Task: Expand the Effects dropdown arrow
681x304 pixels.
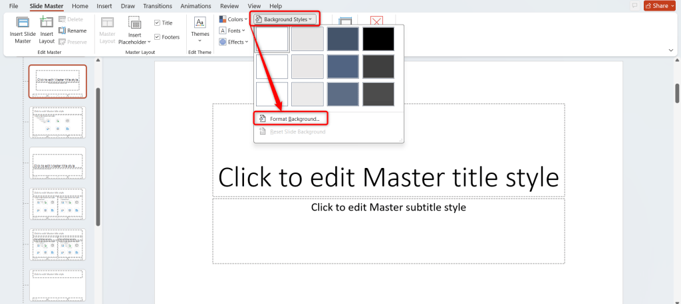Action: (247, 42)
